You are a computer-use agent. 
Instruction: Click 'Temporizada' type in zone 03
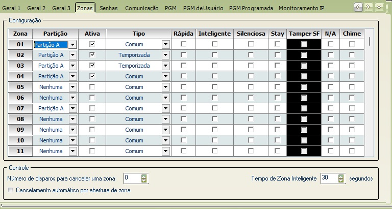134,66
